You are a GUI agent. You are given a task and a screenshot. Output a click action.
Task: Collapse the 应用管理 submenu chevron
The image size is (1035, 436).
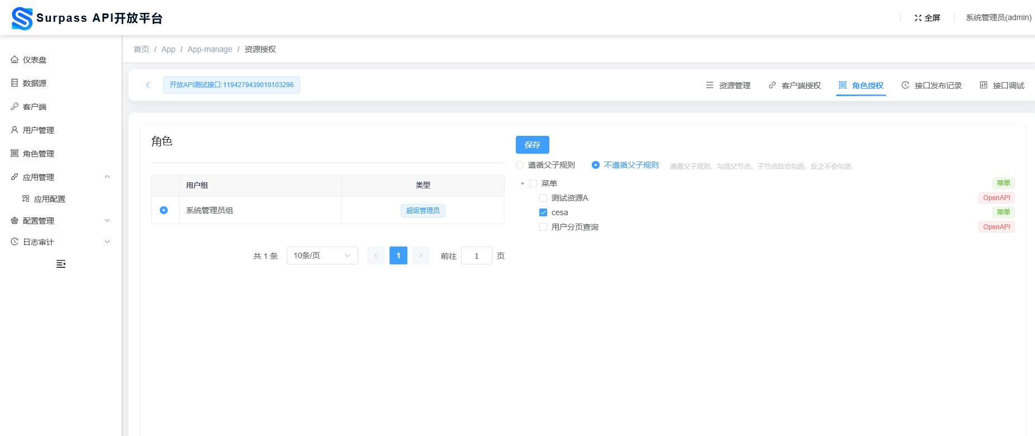coord(107,177)
